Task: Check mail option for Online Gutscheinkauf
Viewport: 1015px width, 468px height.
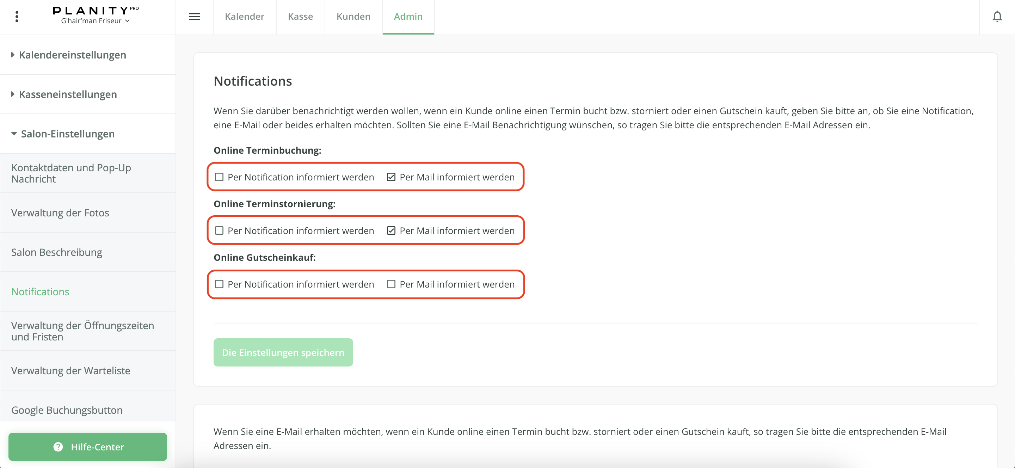Action: point(391,284)
